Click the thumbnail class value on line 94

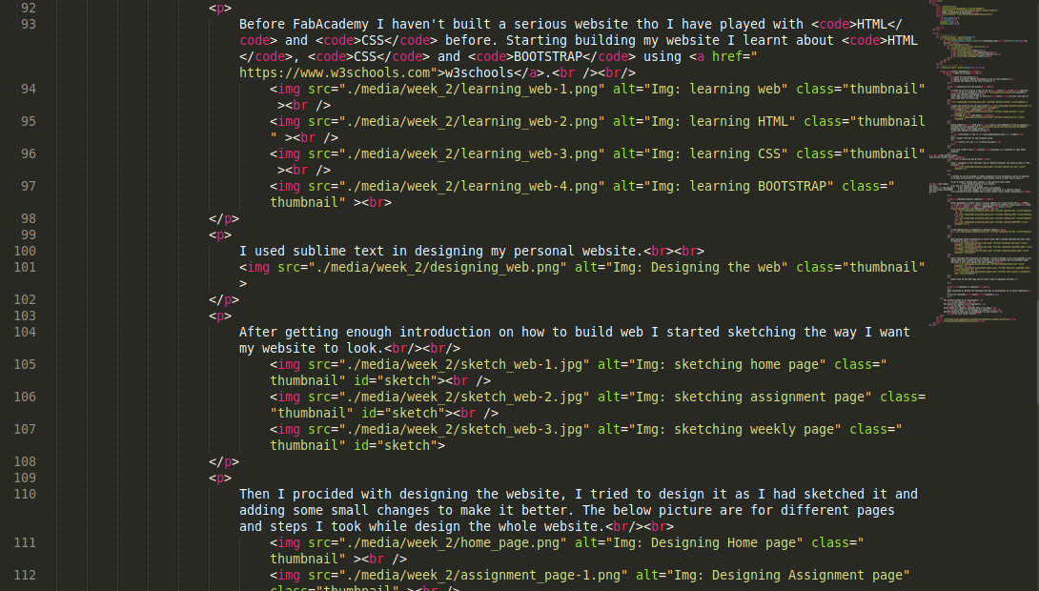pos(885,89)
